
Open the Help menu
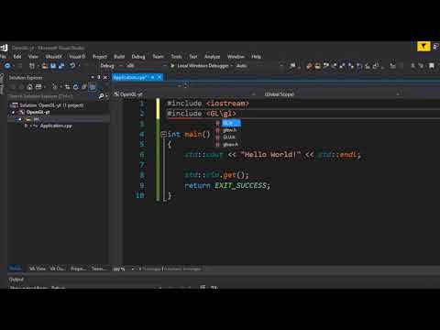(x=256, y=57)
